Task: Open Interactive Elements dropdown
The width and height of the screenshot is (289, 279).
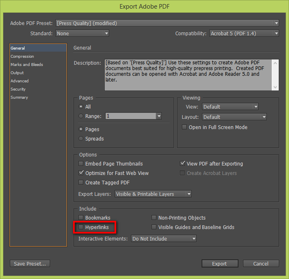Action: click(x=164, y=238)
